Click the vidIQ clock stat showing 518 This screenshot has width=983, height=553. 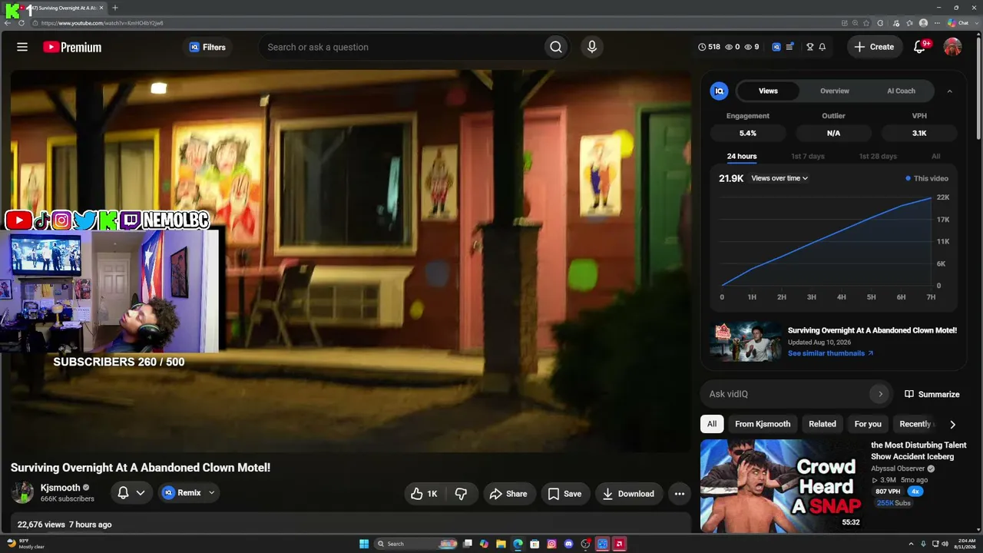click(x=709, y=47)
